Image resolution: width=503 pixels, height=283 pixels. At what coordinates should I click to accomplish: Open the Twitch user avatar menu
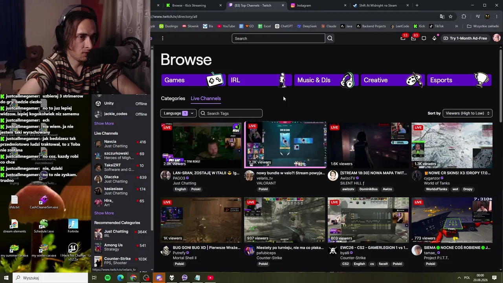(496, 38)
